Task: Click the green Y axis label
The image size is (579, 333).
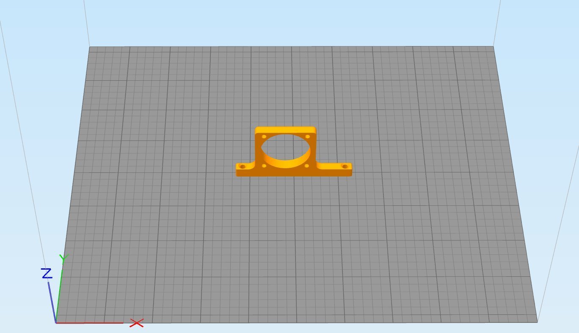Action: (64, 258)
